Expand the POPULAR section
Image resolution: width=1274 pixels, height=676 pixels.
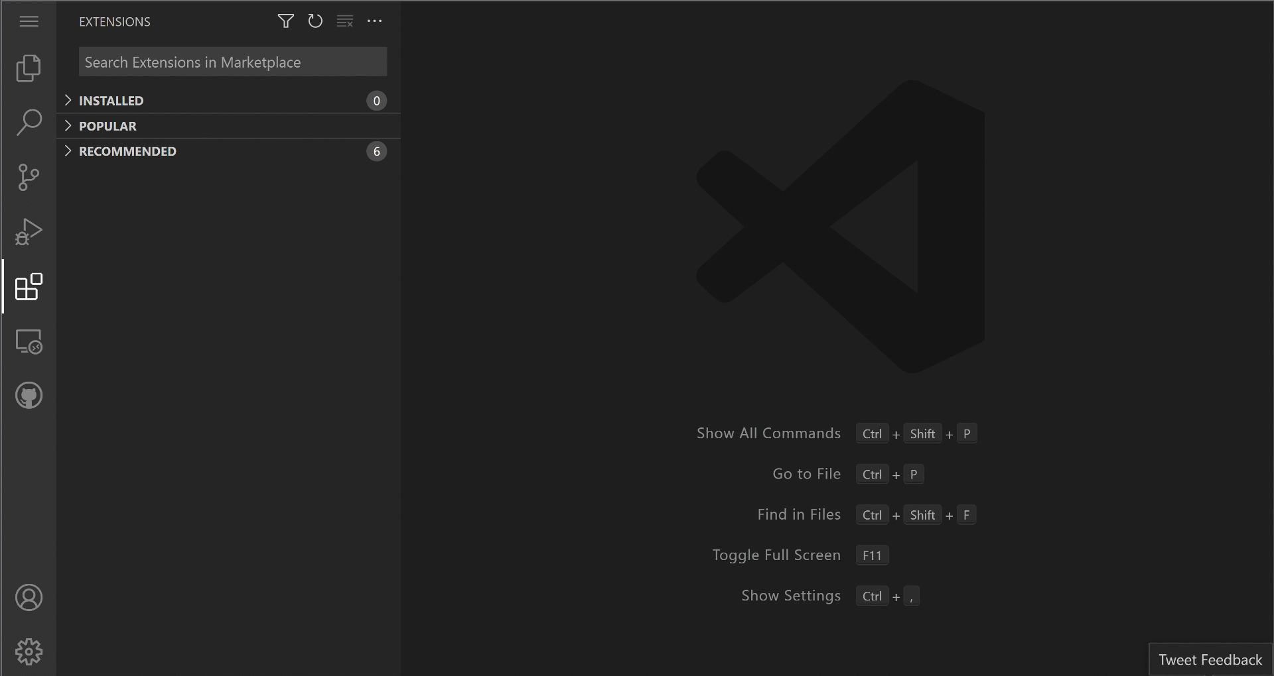coord(107,125)
